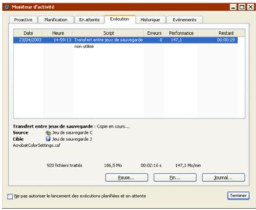
Task: Sort by the Script column header
Action: coord(109,33)
